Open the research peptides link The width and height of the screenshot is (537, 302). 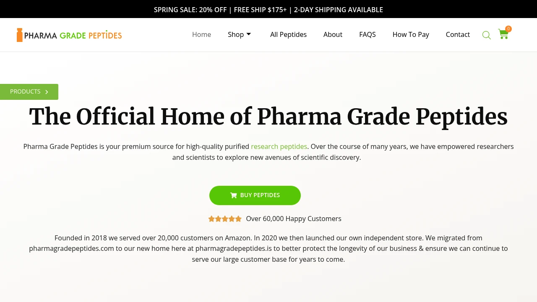(279, 146)
